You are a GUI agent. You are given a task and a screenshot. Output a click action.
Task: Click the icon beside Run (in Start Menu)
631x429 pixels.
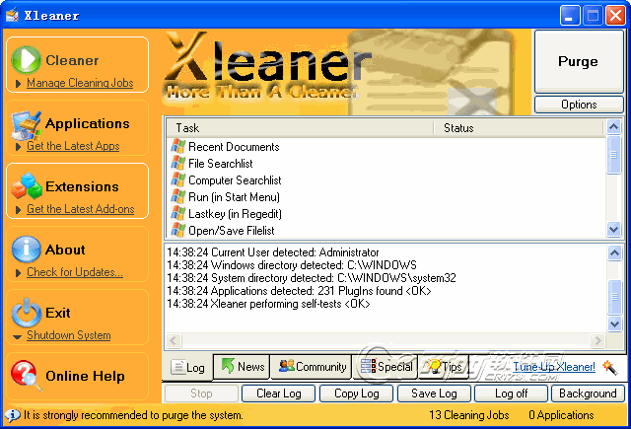177,197
